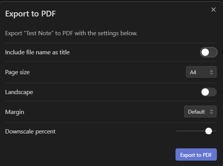
Task: Click the Include file name as title label
Action: pos(38,52)
